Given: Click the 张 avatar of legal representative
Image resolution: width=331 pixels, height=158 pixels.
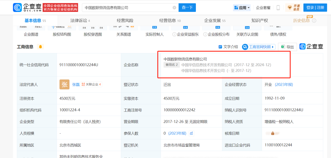Looking at the screenshot, I should (x=64, y=84).
